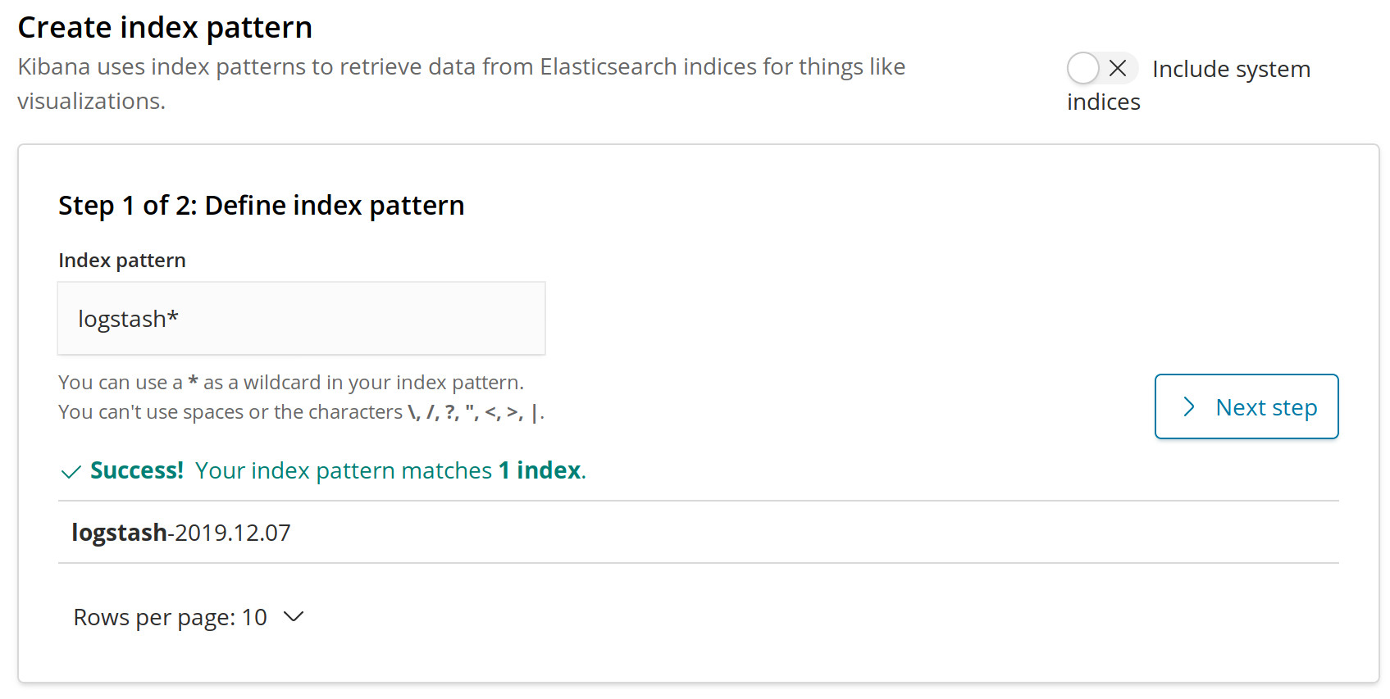Click the 'Include system indices' label text

(1189, 85)
